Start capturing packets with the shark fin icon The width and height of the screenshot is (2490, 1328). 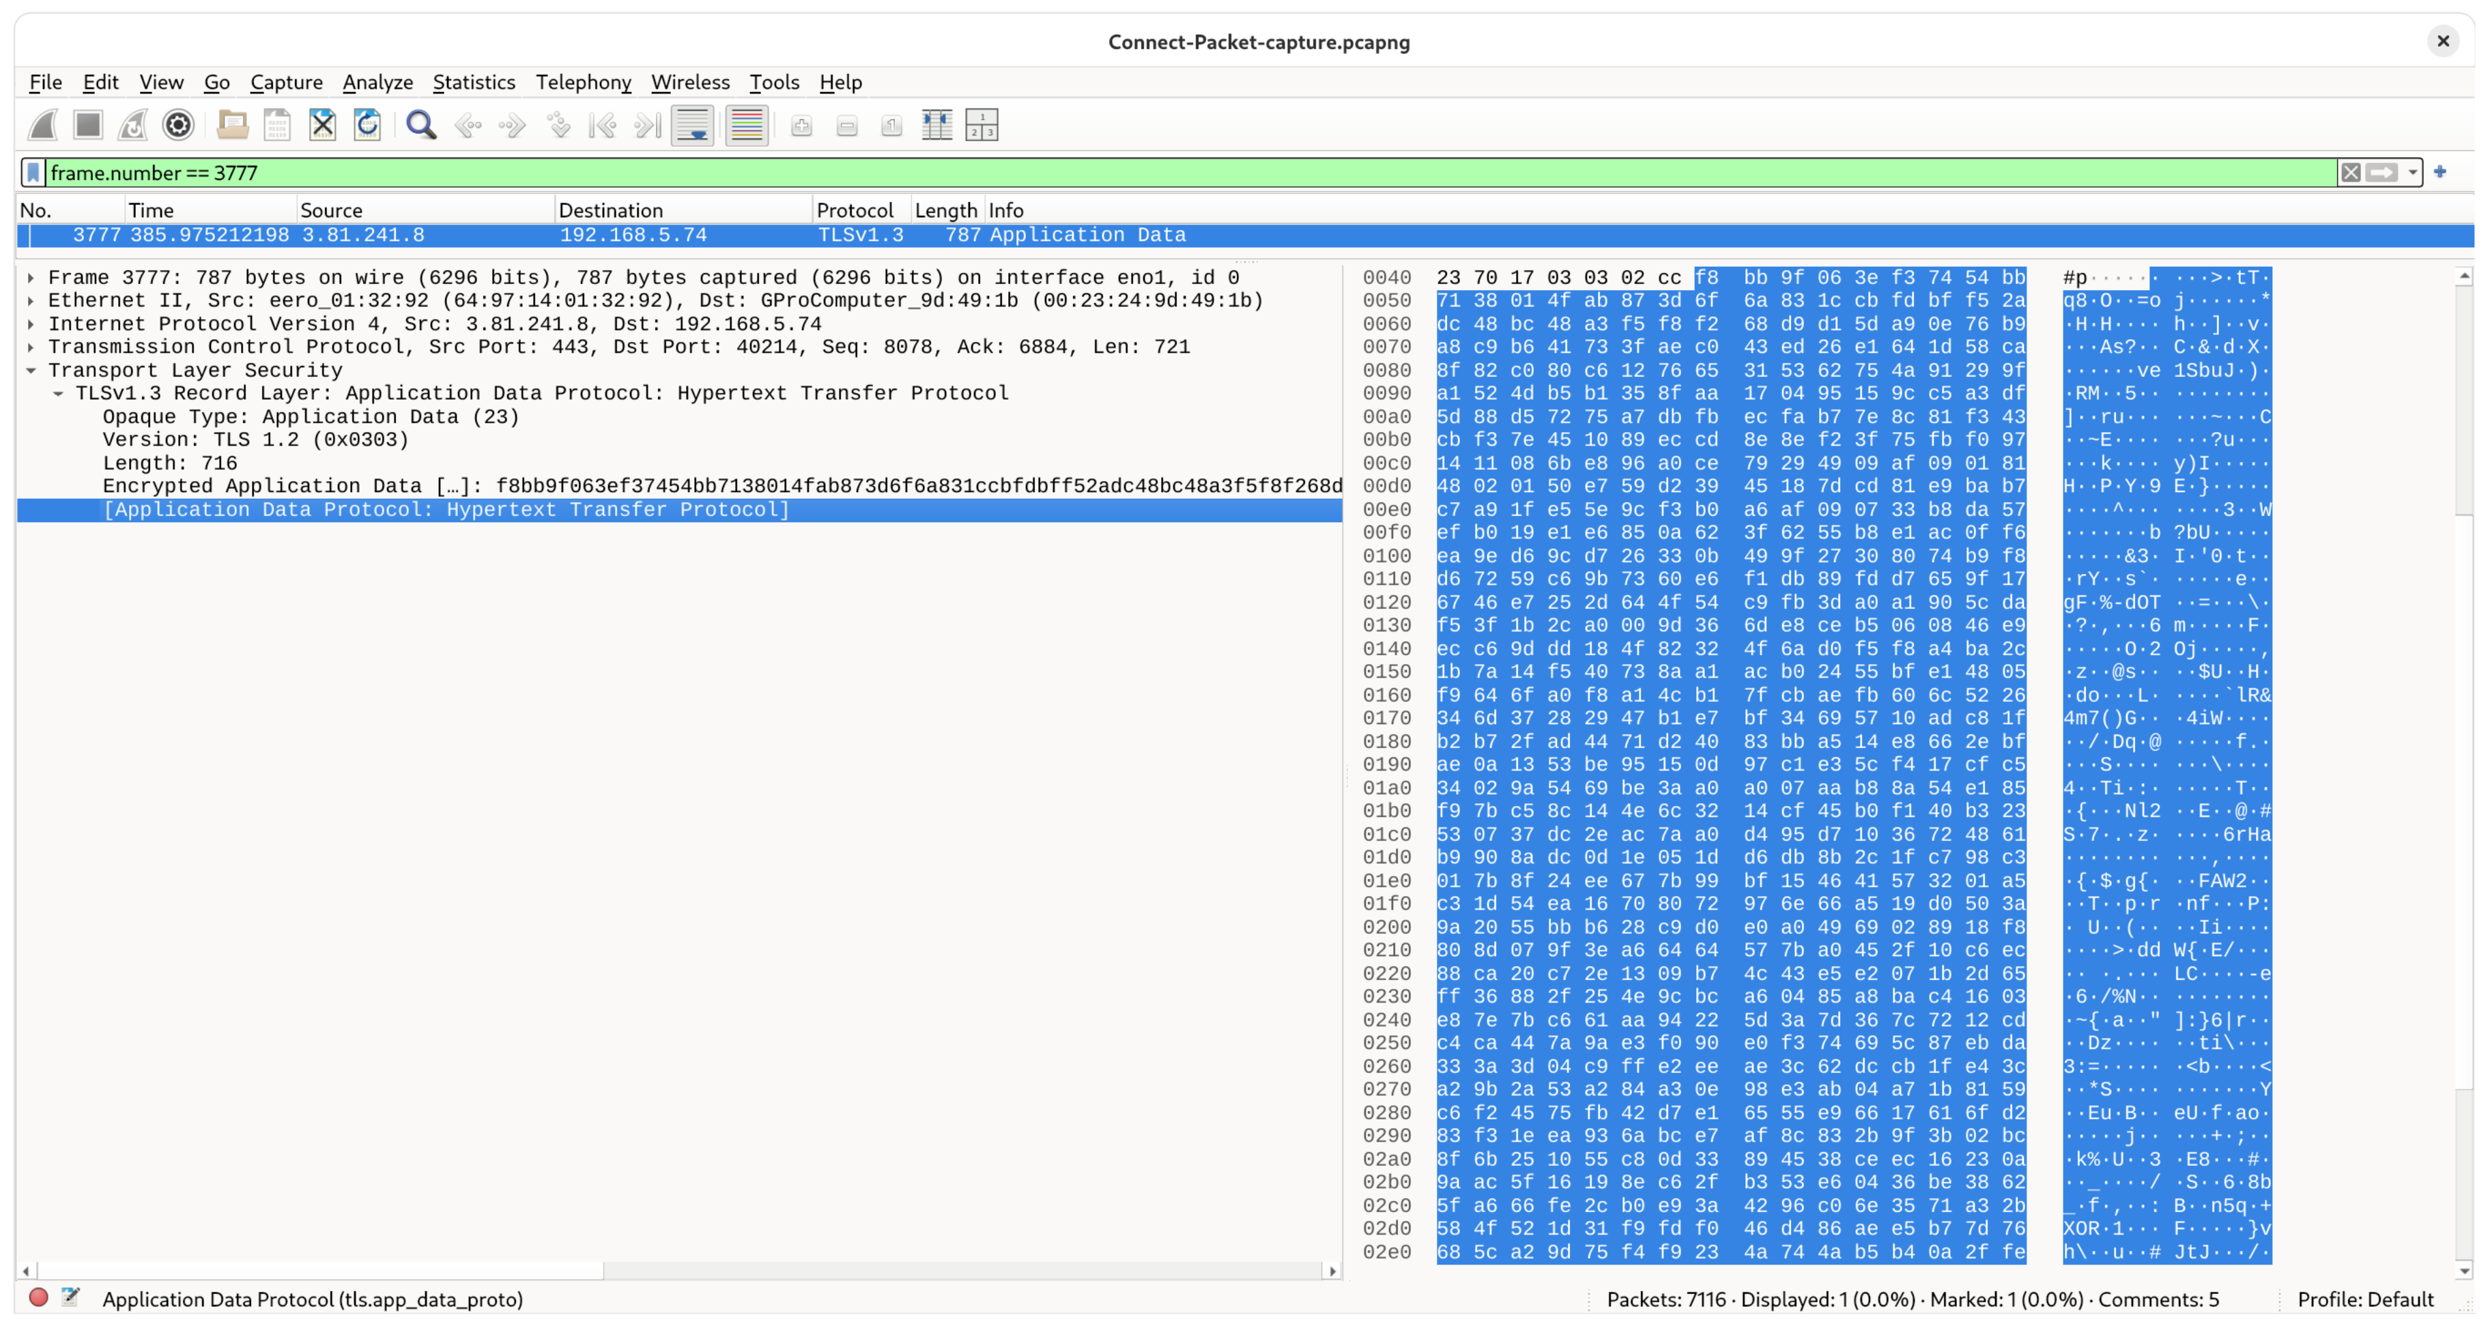tap(42, 125)
